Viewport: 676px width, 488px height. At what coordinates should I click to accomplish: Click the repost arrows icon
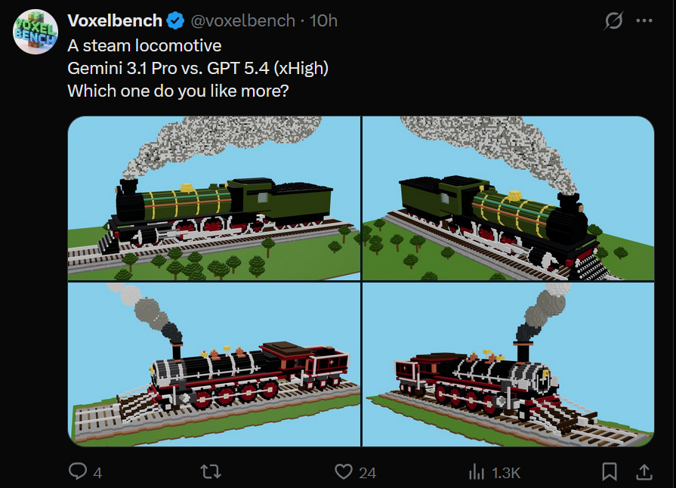(211, 471)
